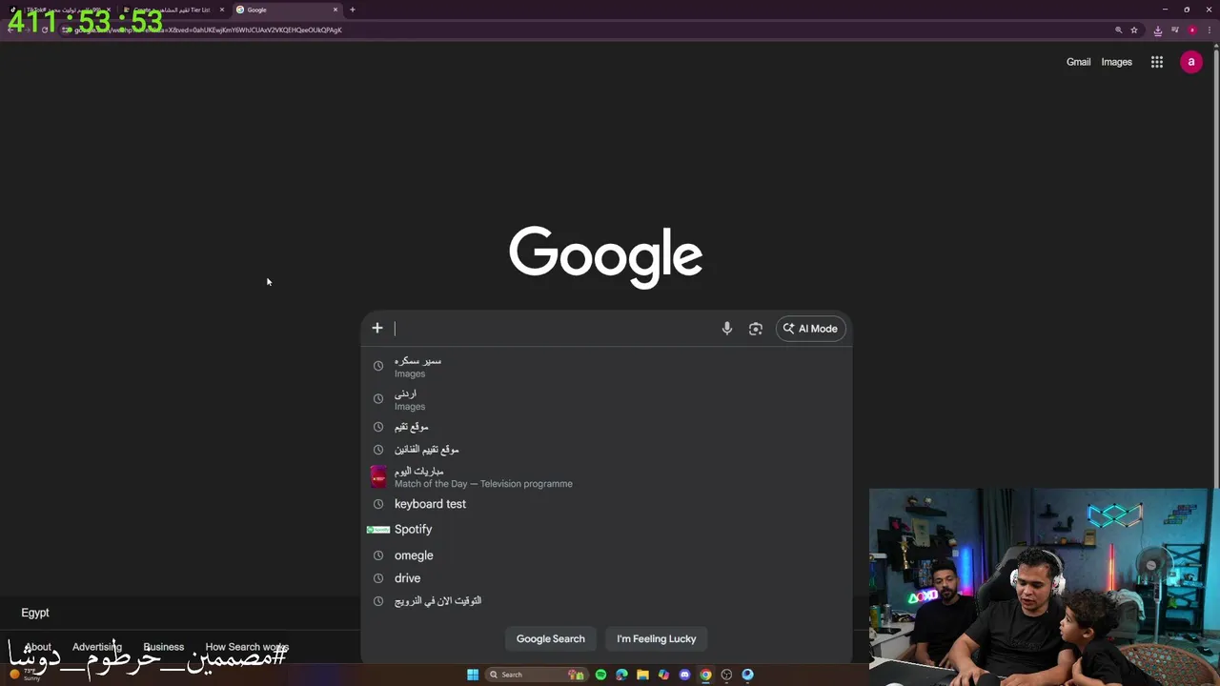Switch to the Tier List browser tab
The image size is (1220, 686).
coord(172,10)
